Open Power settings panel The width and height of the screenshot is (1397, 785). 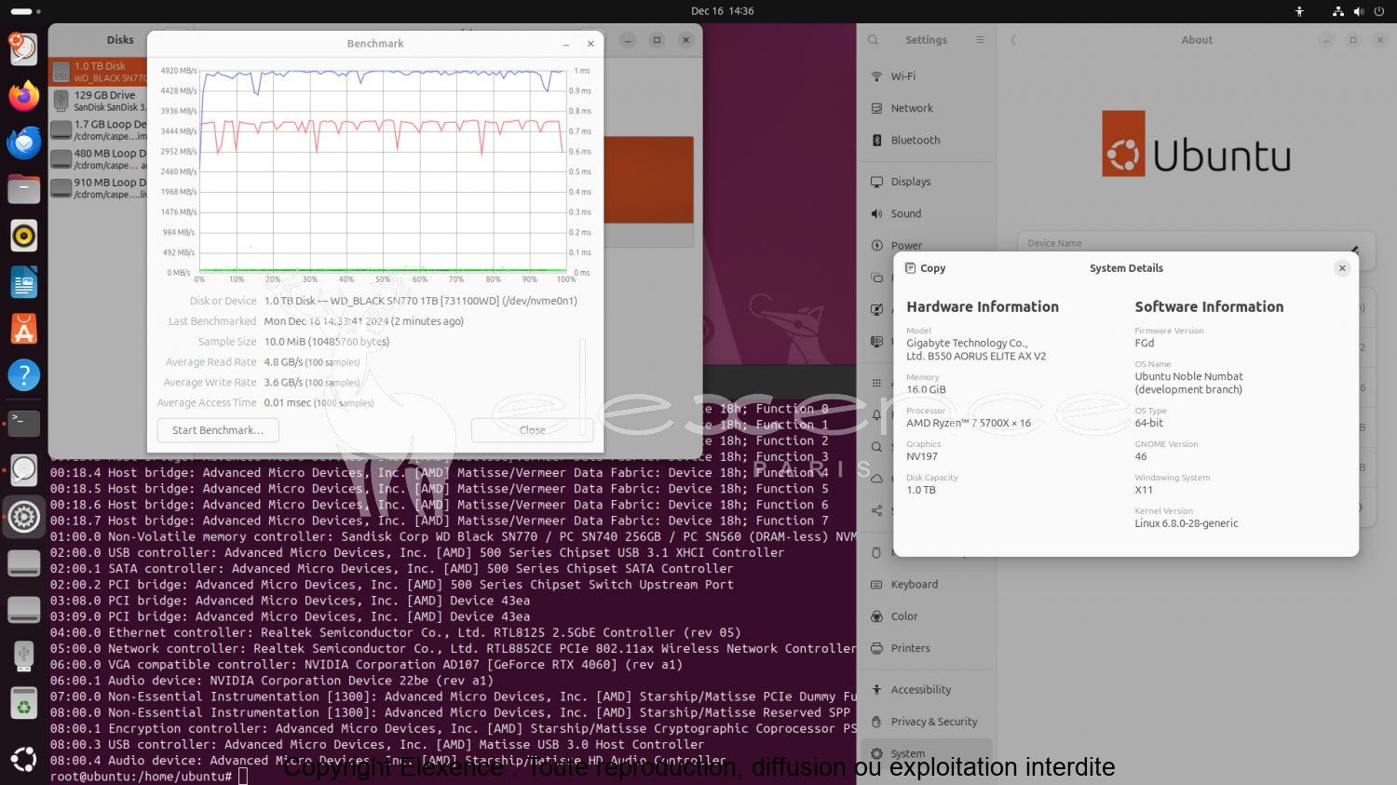coord(926,245)
